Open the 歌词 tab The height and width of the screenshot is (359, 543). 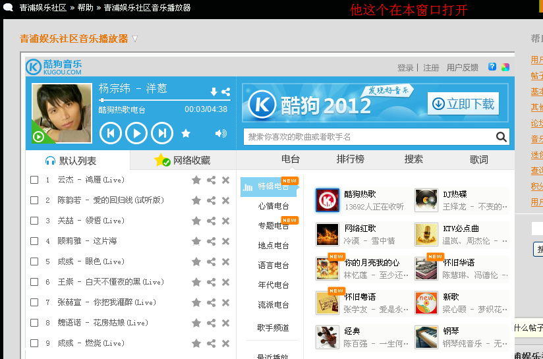point(479,159)
